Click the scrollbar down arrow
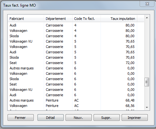This screenshot has height=129, width=156. click(147, 108)
